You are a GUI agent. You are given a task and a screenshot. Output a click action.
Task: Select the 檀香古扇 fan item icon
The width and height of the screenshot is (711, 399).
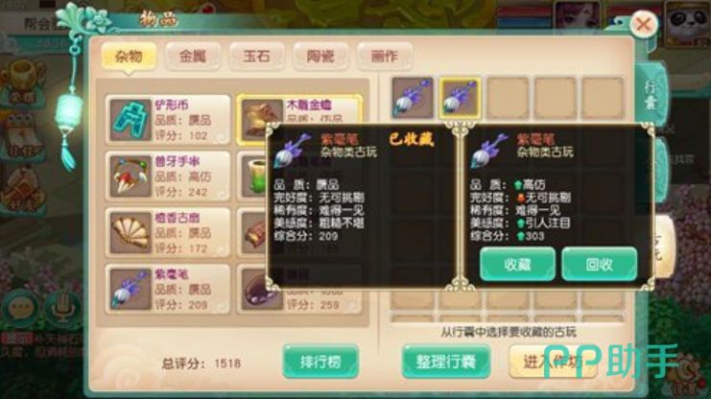tap(130, 233)
